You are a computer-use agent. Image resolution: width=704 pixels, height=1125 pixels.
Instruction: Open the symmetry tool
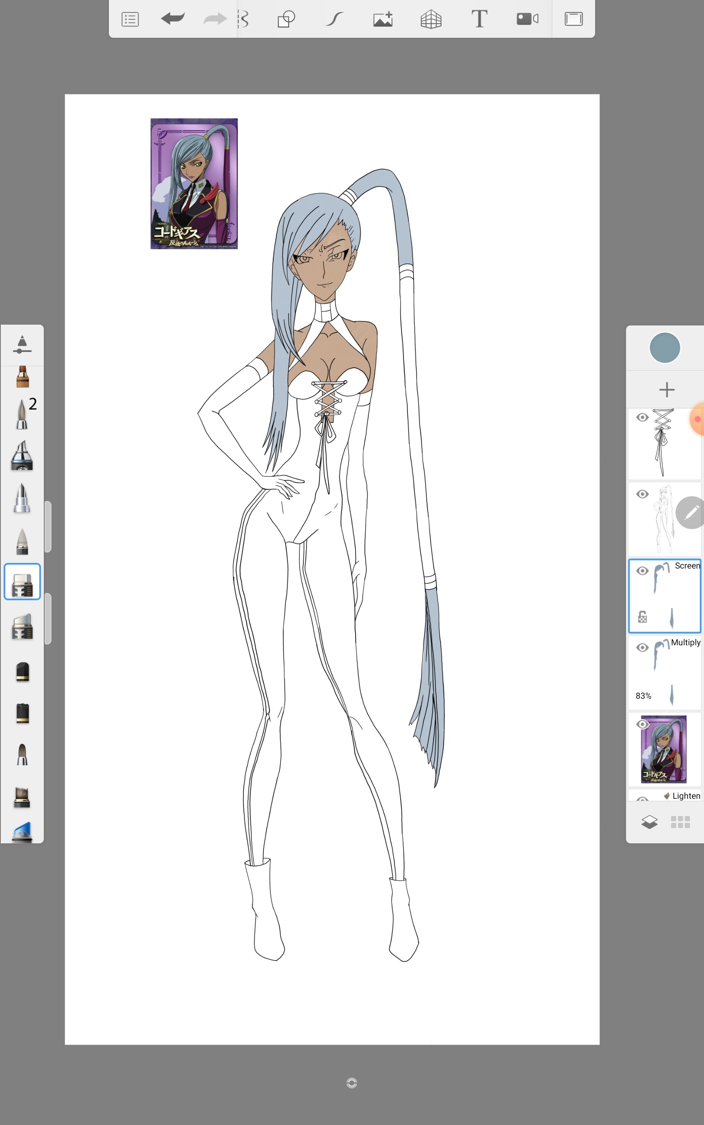[243, 19]
